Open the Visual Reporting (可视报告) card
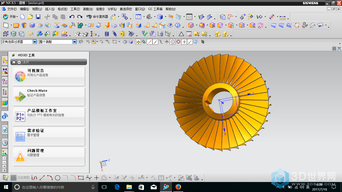342x192 pixels. [49, 76]
